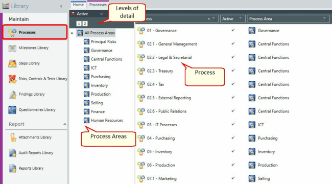This screenshot has width=332, height=184.
Task: Click the Steps Library icon
Action: 12,63
